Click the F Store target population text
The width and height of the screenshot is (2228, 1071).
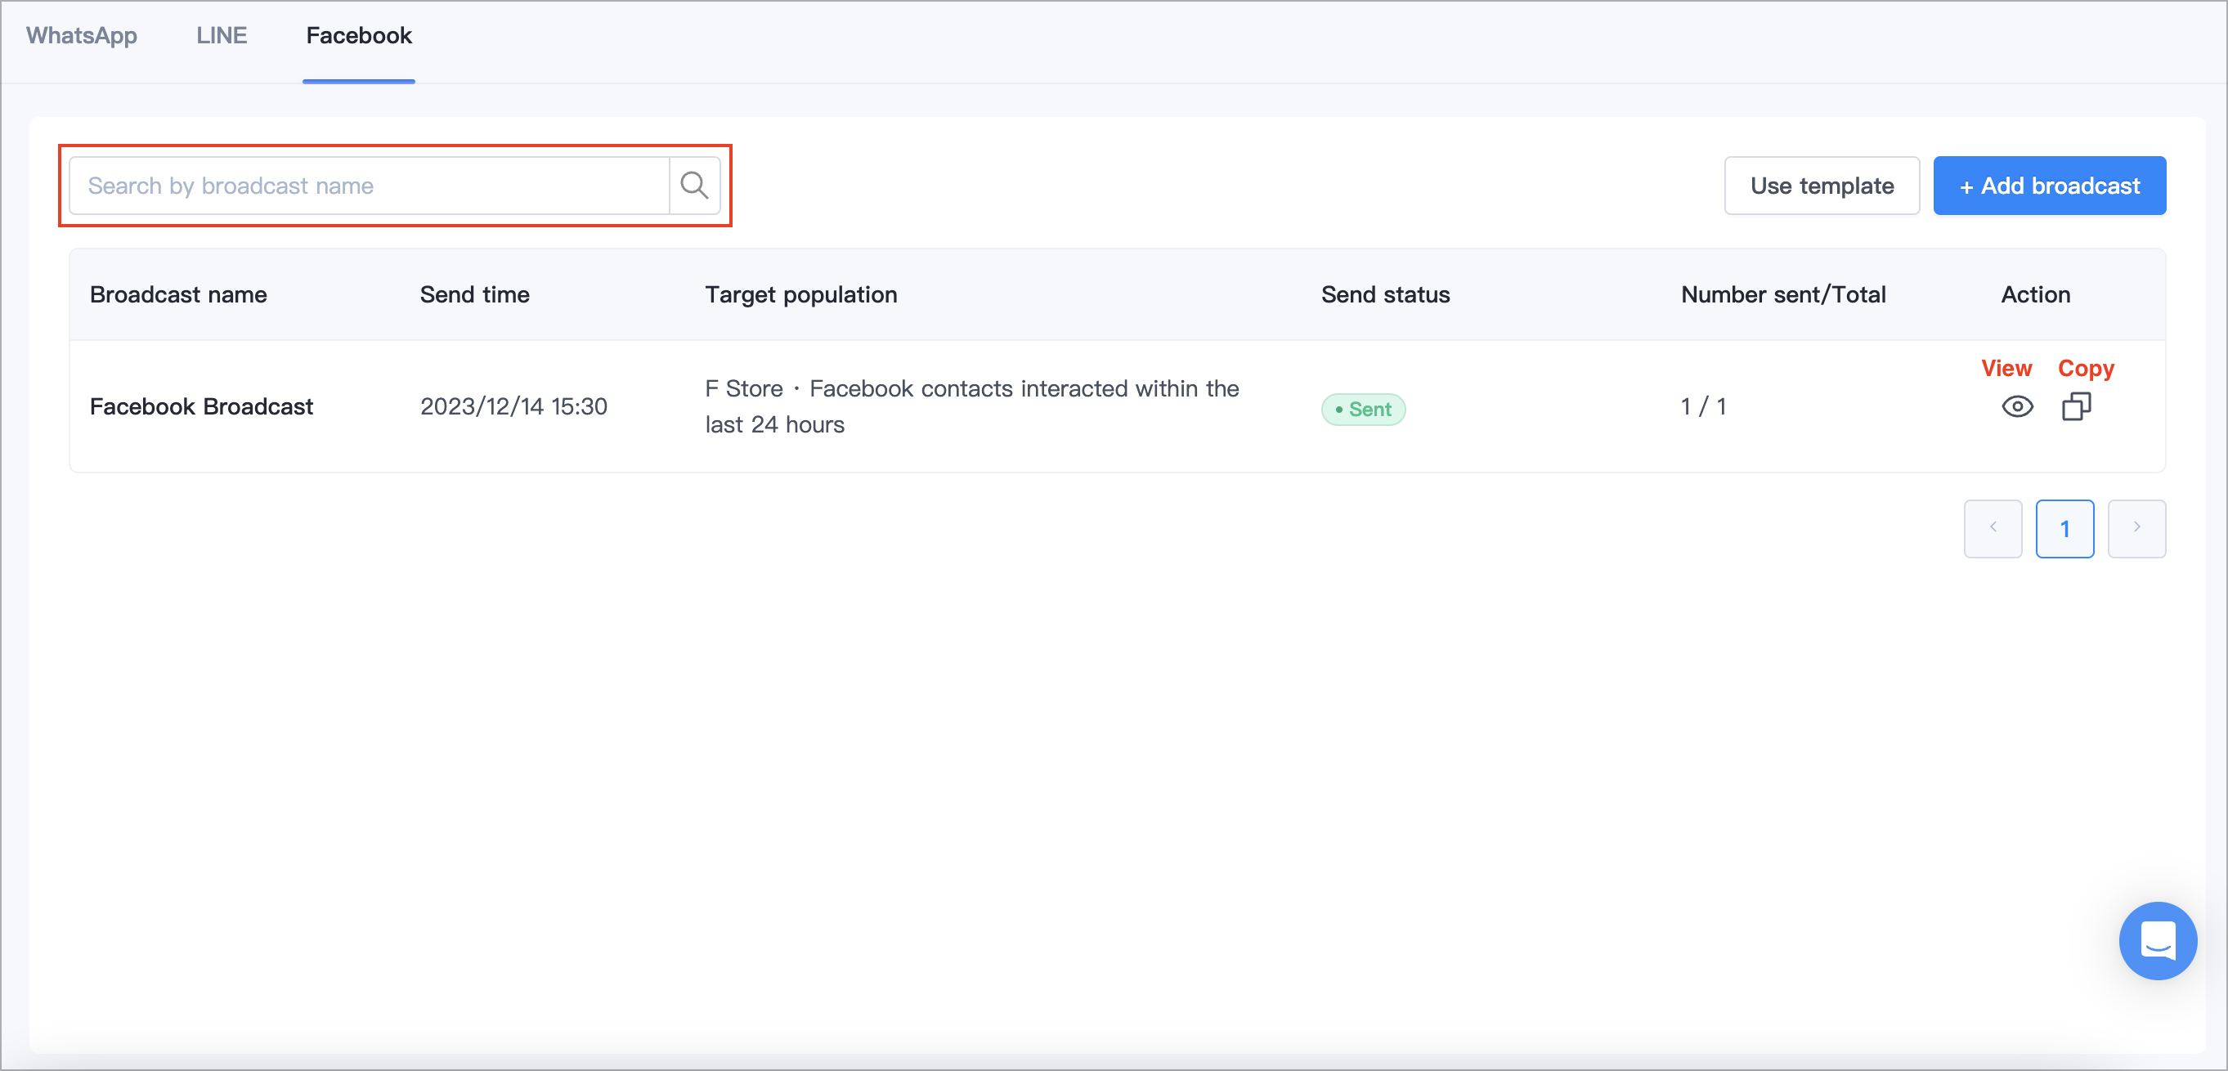(972, 406)
